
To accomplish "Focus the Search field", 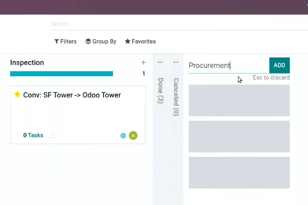I will coord(179,24).
